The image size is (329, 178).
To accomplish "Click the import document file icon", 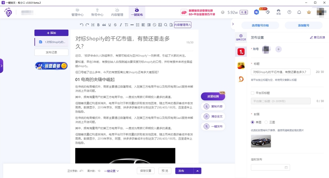I will (x=171, y=25).
